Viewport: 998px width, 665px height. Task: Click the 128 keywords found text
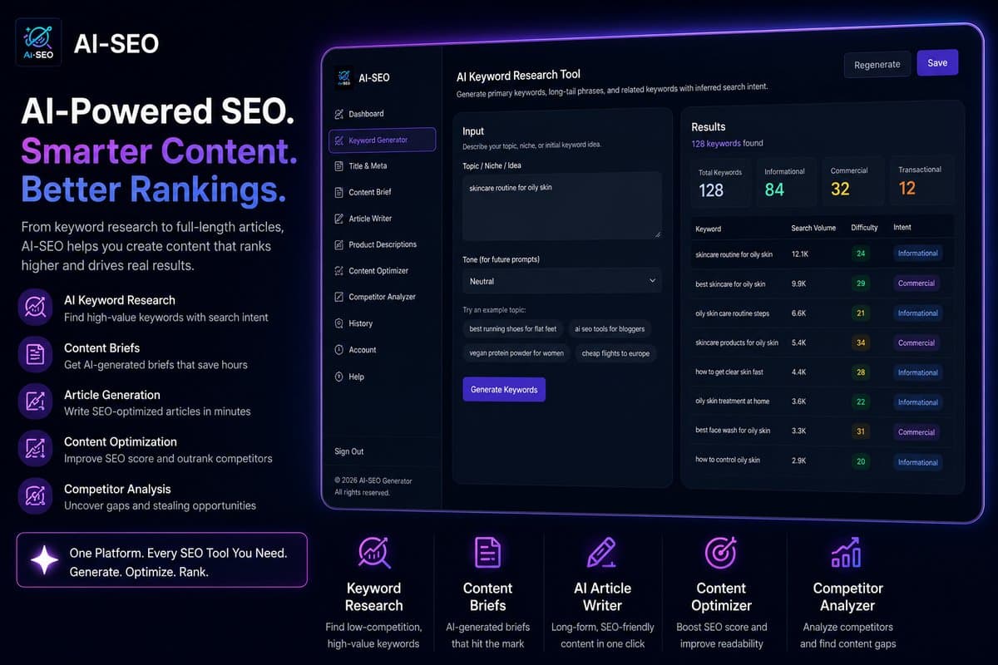pos(727,143)
